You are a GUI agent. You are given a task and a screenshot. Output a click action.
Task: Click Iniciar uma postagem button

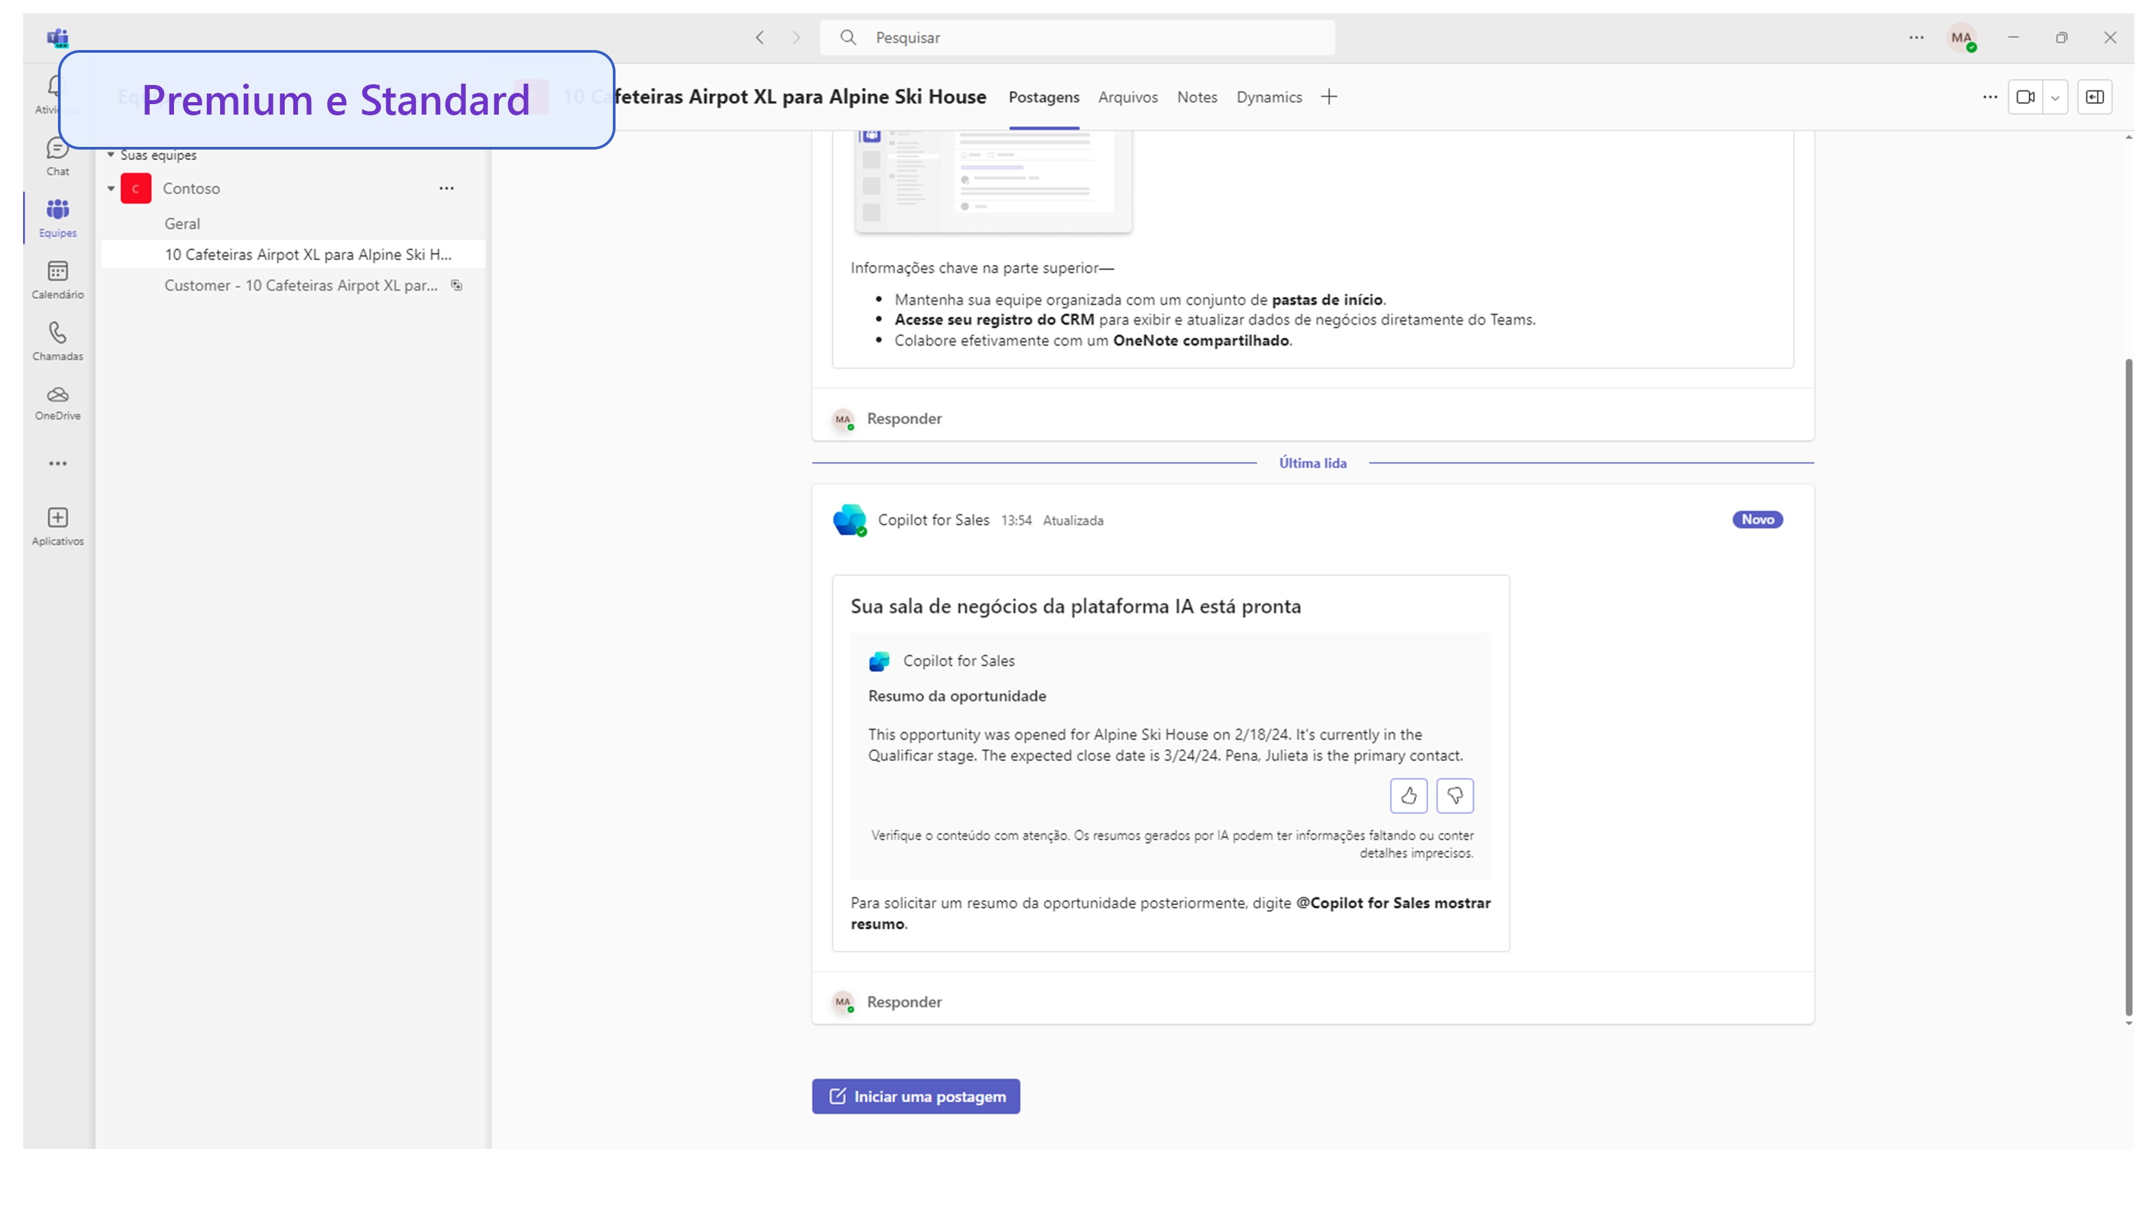click(x=915, y=1096)
